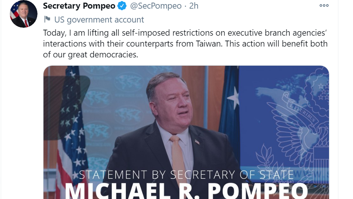Open Secretary Pompeo's round profile avatar

(x=24, y=14)
